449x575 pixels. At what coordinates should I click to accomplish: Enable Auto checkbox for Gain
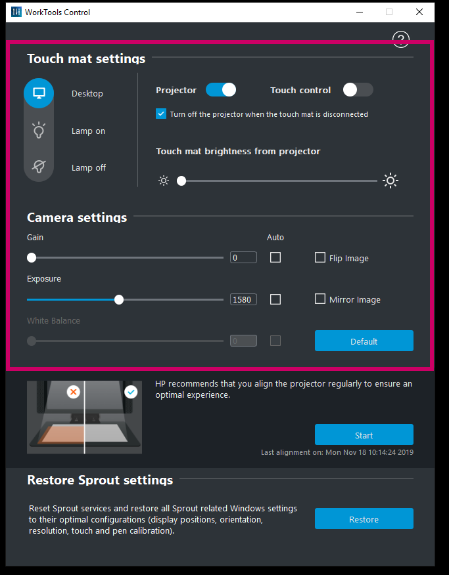pyautogui.click(x=275, y=257)
